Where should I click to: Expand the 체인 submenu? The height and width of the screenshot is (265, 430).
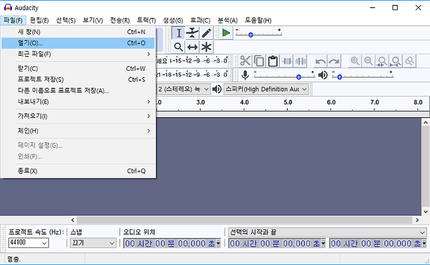pyautogui.click(x=78, y=131)
